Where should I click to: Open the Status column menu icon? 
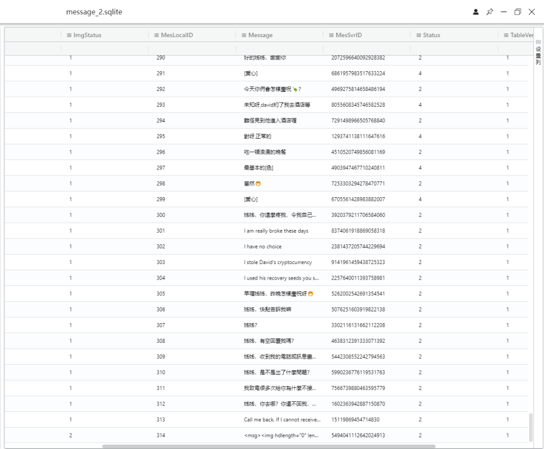[x=419, y=35]
